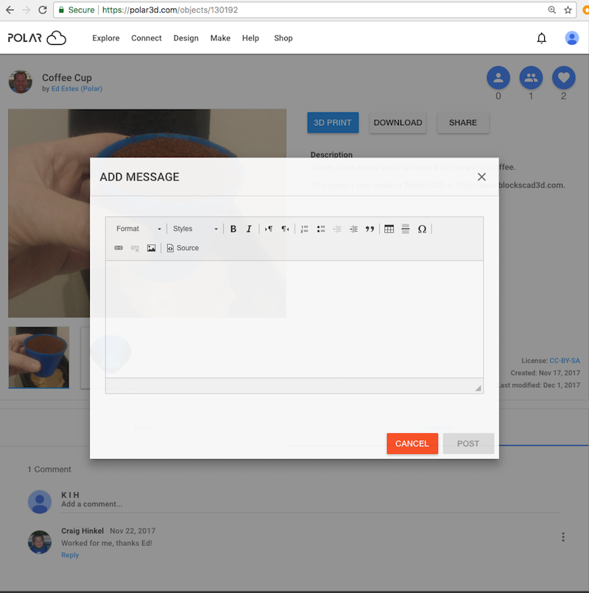Reply to Craig Hinkel's comment
Viewport: 589px width, 593px height.
pyautogui.click(x=70, y=555)
